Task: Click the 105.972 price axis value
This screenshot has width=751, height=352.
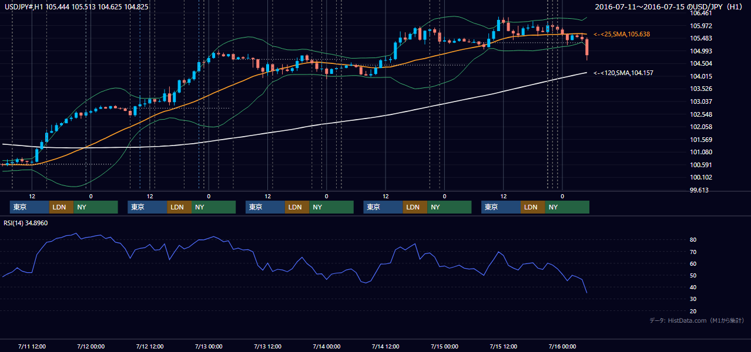Action: [x=700, y=26]
